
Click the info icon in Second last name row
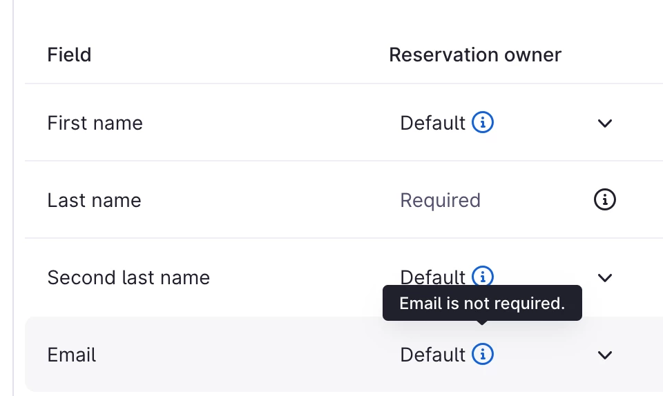pos(483,276)
